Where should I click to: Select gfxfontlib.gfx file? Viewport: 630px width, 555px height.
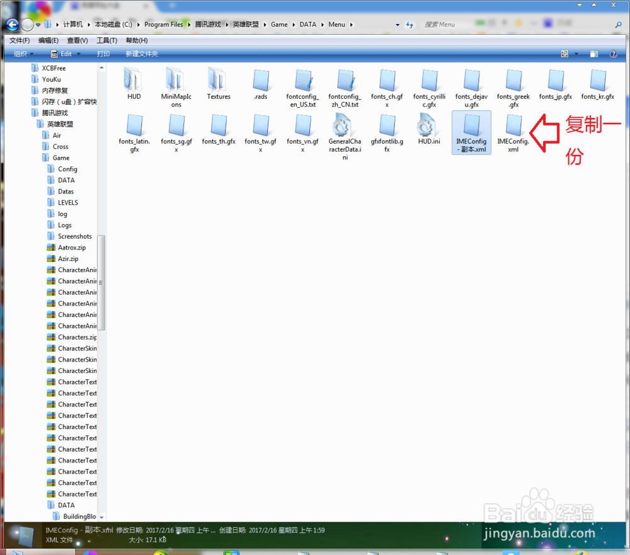387,133
